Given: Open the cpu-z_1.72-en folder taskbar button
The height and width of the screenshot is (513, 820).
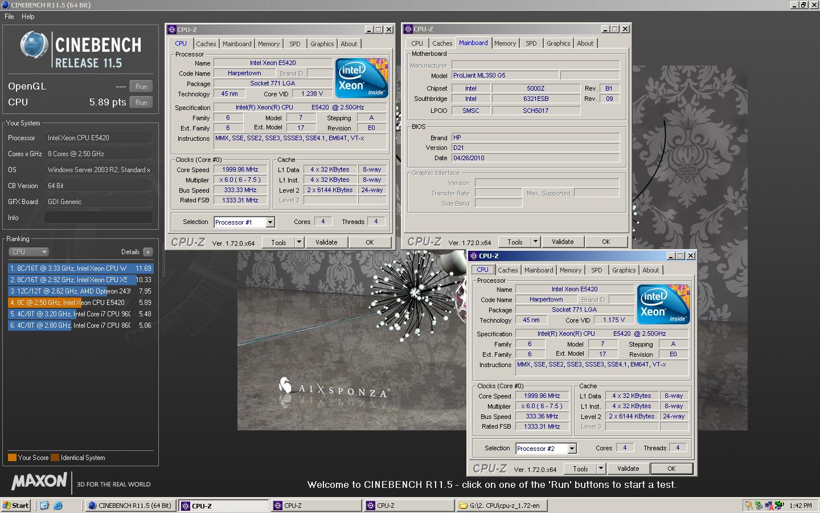Looking at the screenshot, I should click(502, 506).
